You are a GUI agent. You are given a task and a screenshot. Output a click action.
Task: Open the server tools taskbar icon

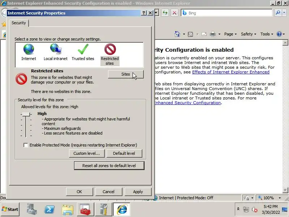click(x=104, y=209)
